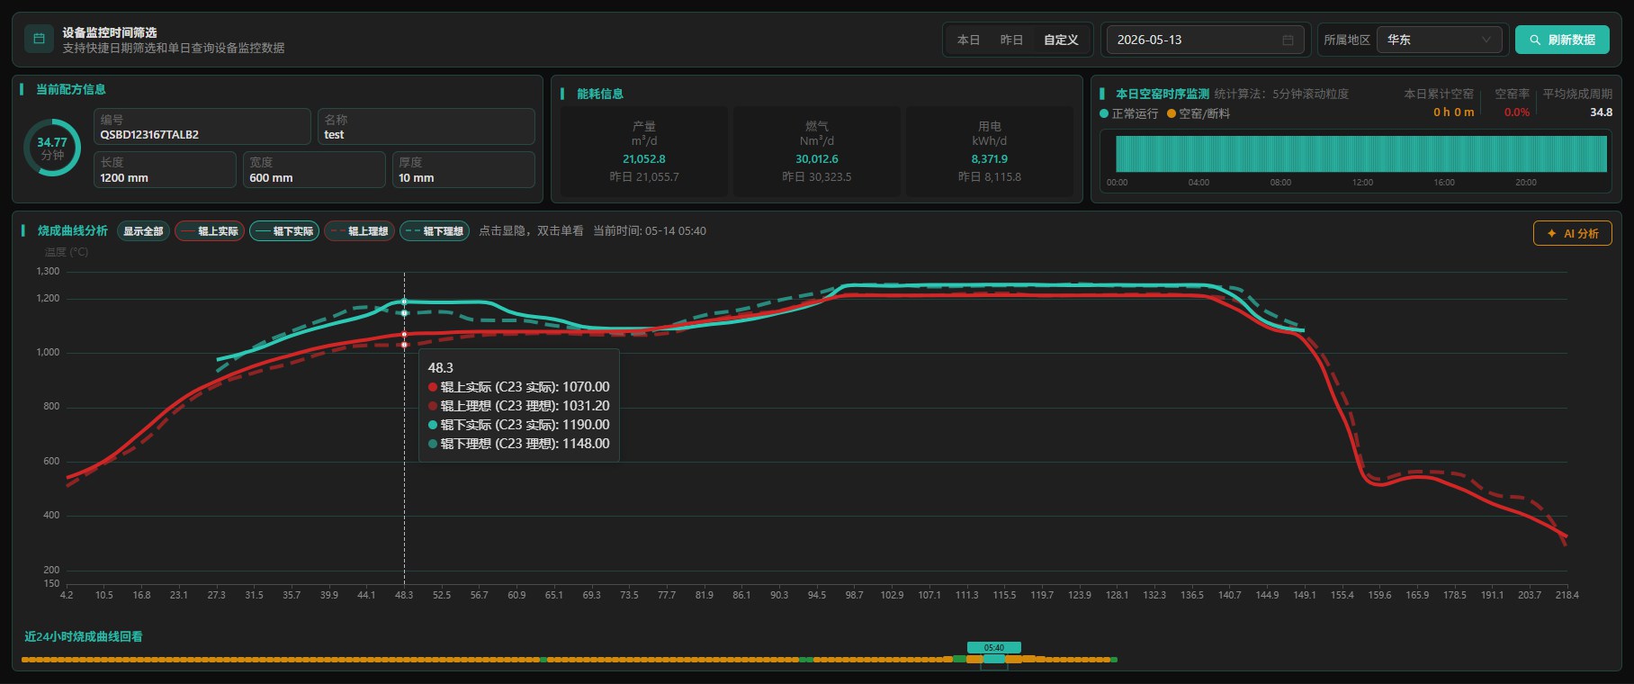Click the calendar icon beside 设备监控时间筛选
This screenshot has width=1634, height=684.
pyautogui.click(x=39, y=39)
